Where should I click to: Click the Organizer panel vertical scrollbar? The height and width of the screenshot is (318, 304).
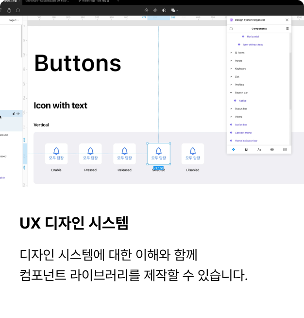[x=290, y=81]
